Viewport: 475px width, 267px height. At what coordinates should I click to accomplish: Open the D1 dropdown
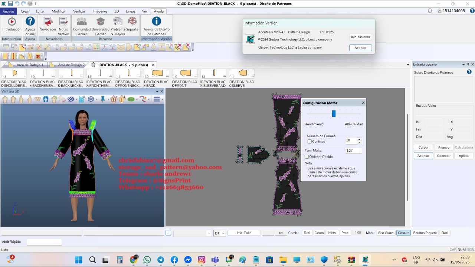pyautogui.click(x=223, y=233)
